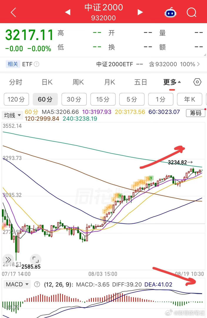This screenshot has height=318, width=207.
Task: Tap the back arrow icon
Action: tap(13, 12)
